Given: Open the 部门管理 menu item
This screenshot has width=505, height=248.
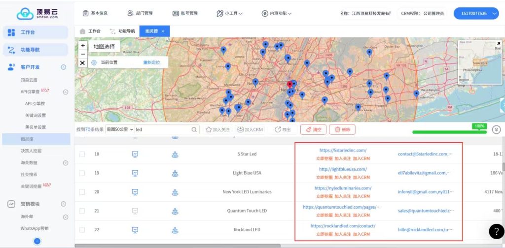Looking at the screenshot, I should tap(140, 13).
